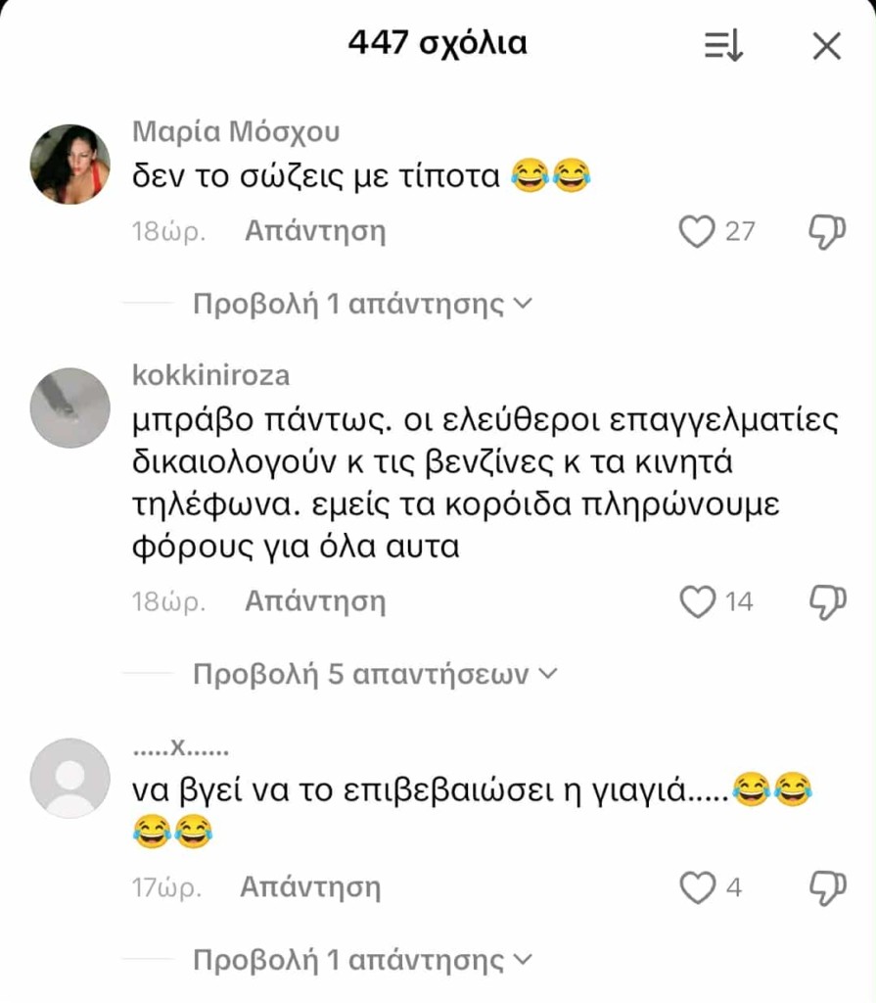Reply to Μαρία Μόσχου via Απάντηση
The width and height of the screenshot is (876, 1003).
[315, 231]
